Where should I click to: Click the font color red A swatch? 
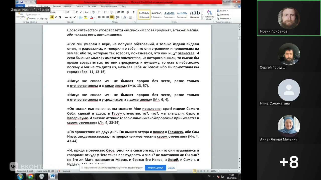tap(92, 17)
